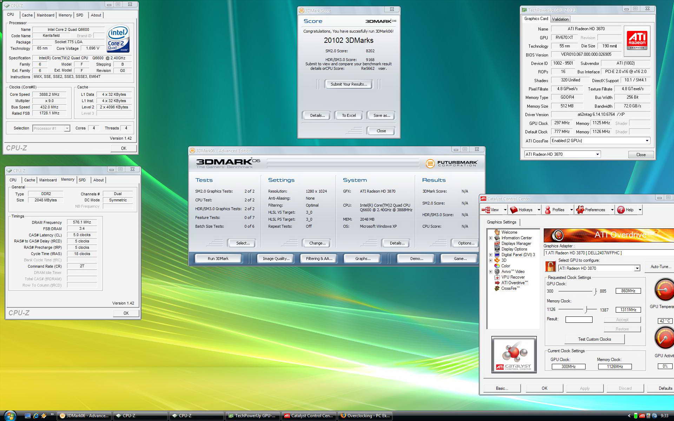Image resolution: width=674 pixels, height=421 pixels.
Task: Open the Windows Start orb
Action: 10,416
